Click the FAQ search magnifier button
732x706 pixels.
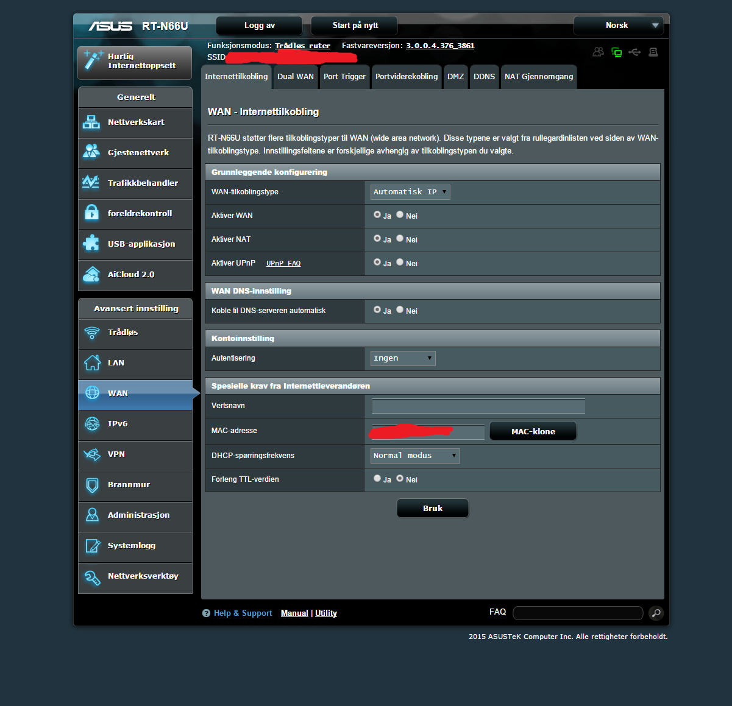pyautogui.click(x=656, y=613)
